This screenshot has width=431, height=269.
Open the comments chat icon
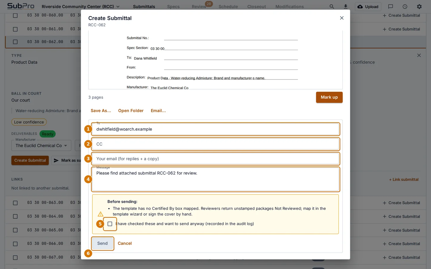coord(391,7)
